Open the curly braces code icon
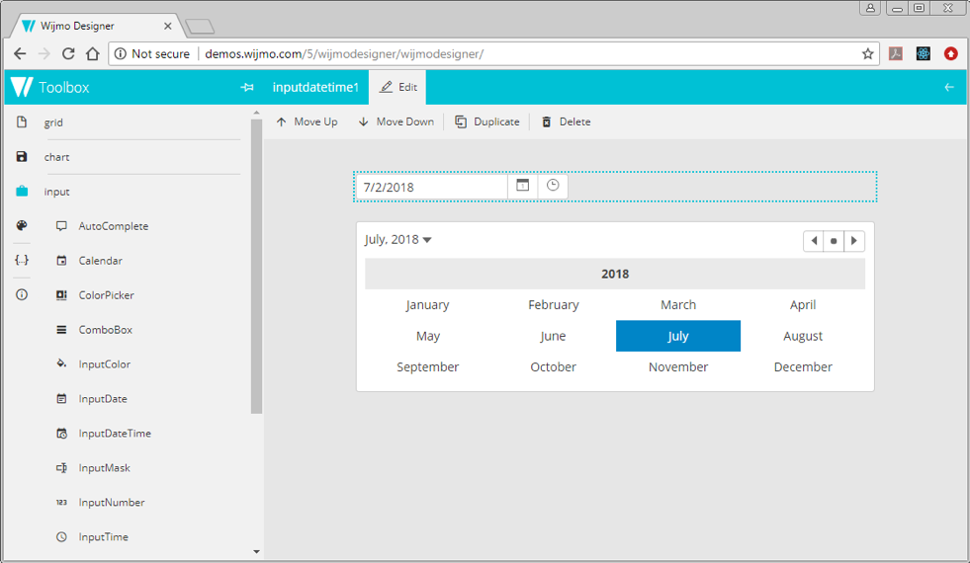The height and width of the screenshot is (563, 970). [x=22, y=260]
